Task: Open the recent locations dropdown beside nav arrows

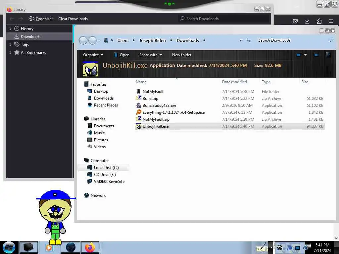Action: click(99, 40)
